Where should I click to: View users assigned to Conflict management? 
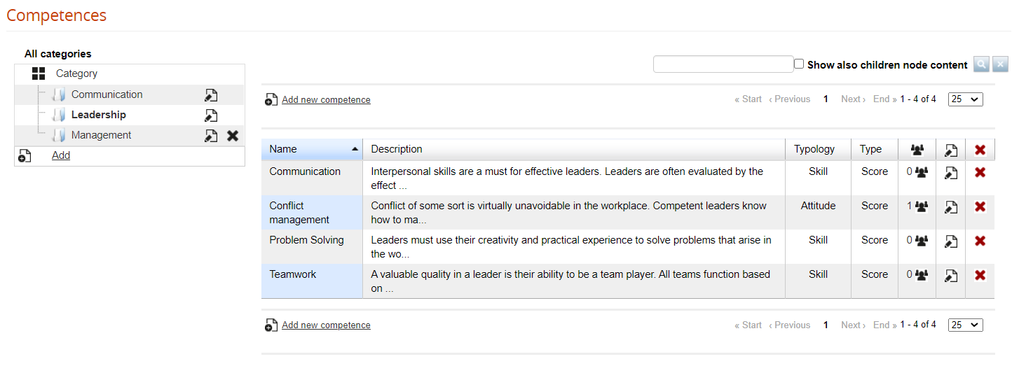(921, 206)
